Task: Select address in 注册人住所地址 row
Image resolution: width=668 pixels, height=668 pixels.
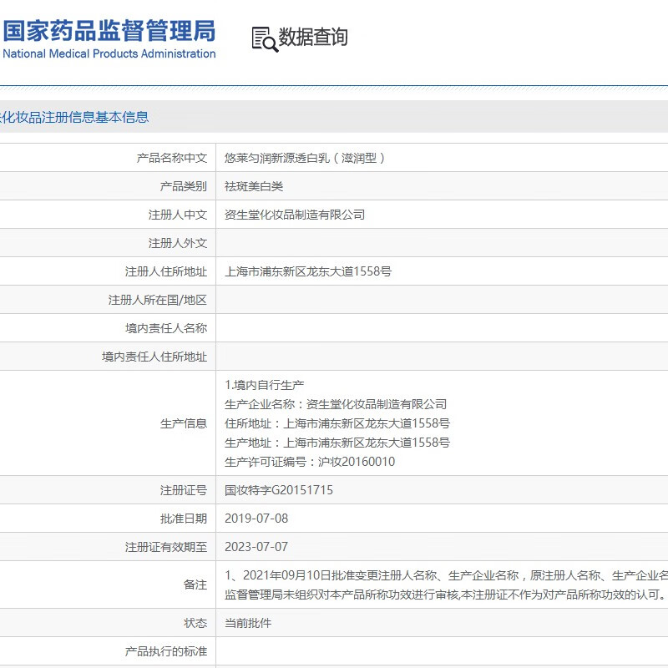Action: click(x=308, y=271)
